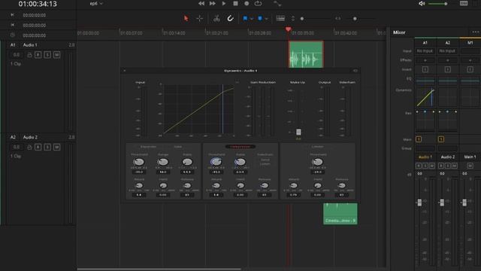The image size is (481, 271).
Task: Solo the Audio 1 track in header
Action: pyautogui.click(x=47, y=55)
